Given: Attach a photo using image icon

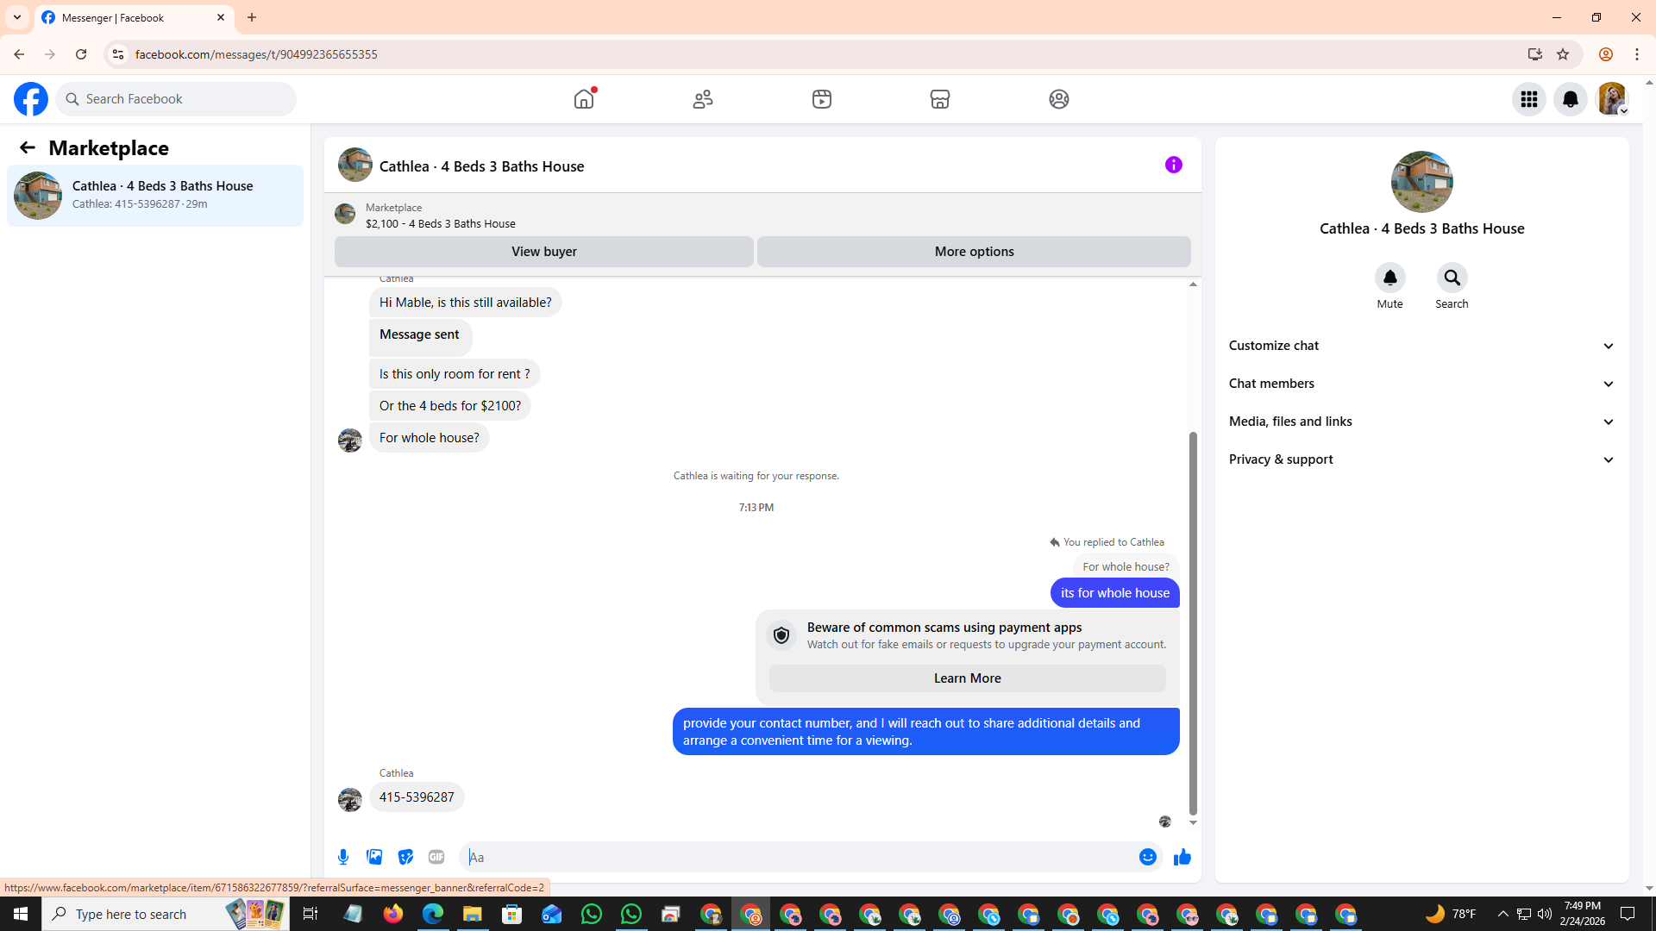Looking at the screenshot, I should [374, 857].
